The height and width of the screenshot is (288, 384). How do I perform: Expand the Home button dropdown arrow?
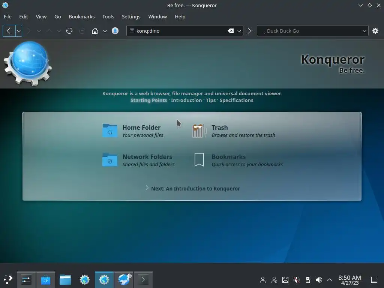pyautogui.click(x=105, y=31)
